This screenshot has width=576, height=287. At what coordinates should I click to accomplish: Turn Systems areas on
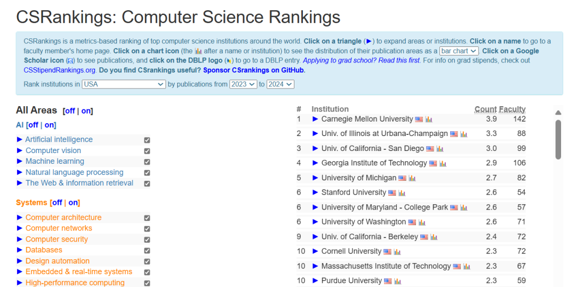pyautogui.click(x=73, y=203)
